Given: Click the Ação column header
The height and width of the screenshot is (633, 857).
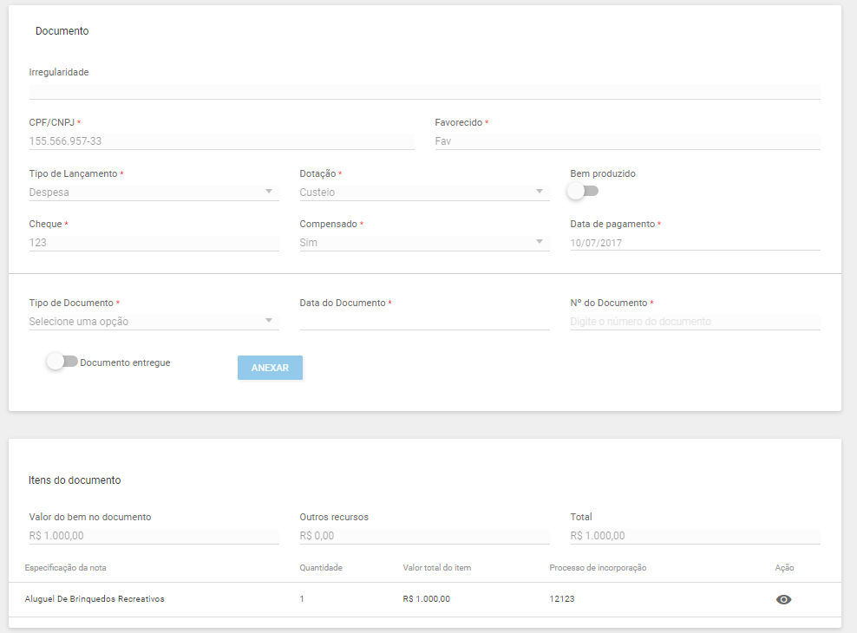Looking at the screenshot, I should tap(784, 567).
